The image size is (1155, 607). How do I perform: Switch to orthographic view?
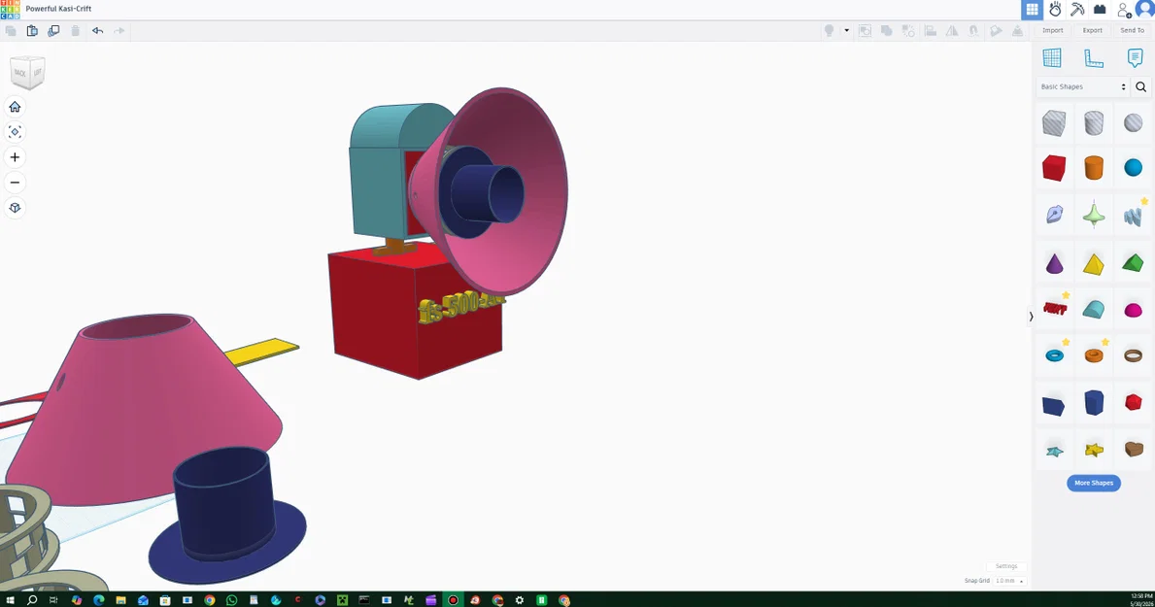(15, 208)
